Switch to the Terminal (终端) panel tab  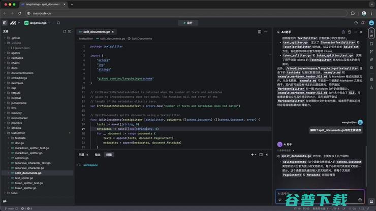click(109, 155)
